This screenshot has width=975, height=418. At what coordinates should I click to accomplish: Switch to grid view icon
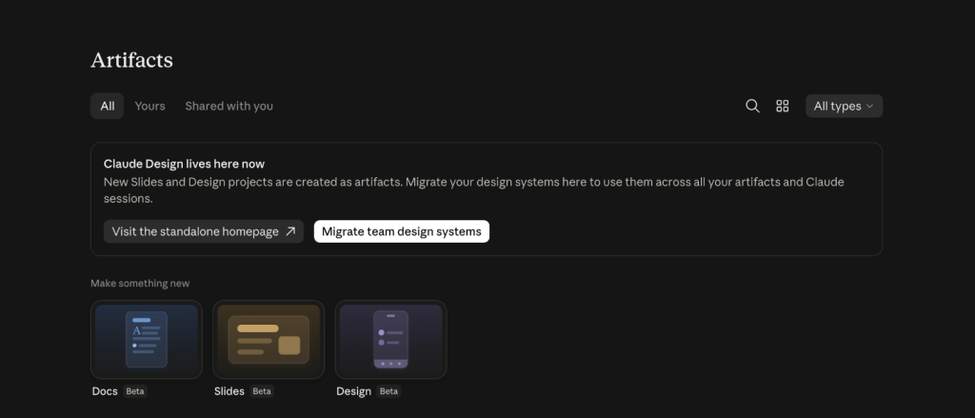click(783, 107)
